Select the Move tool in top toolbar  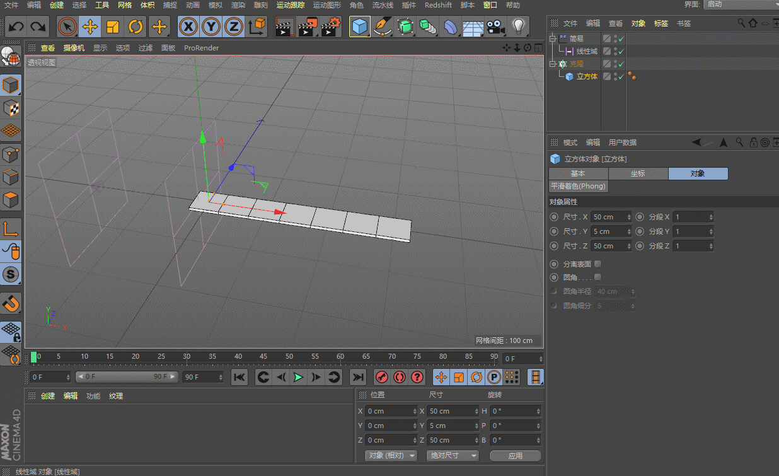point(90,26)
